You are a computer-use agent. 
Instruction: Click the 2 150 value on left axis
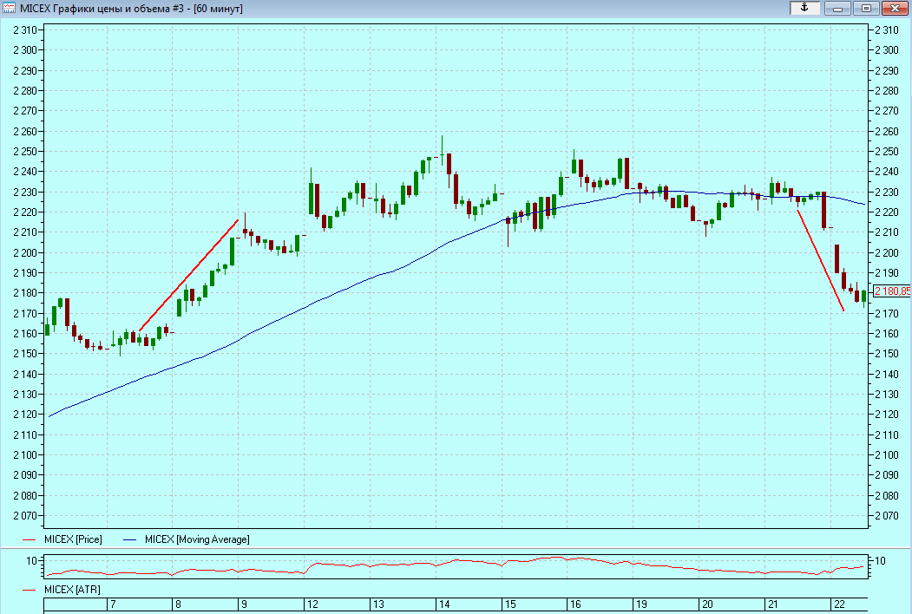(x=24, y=354)
